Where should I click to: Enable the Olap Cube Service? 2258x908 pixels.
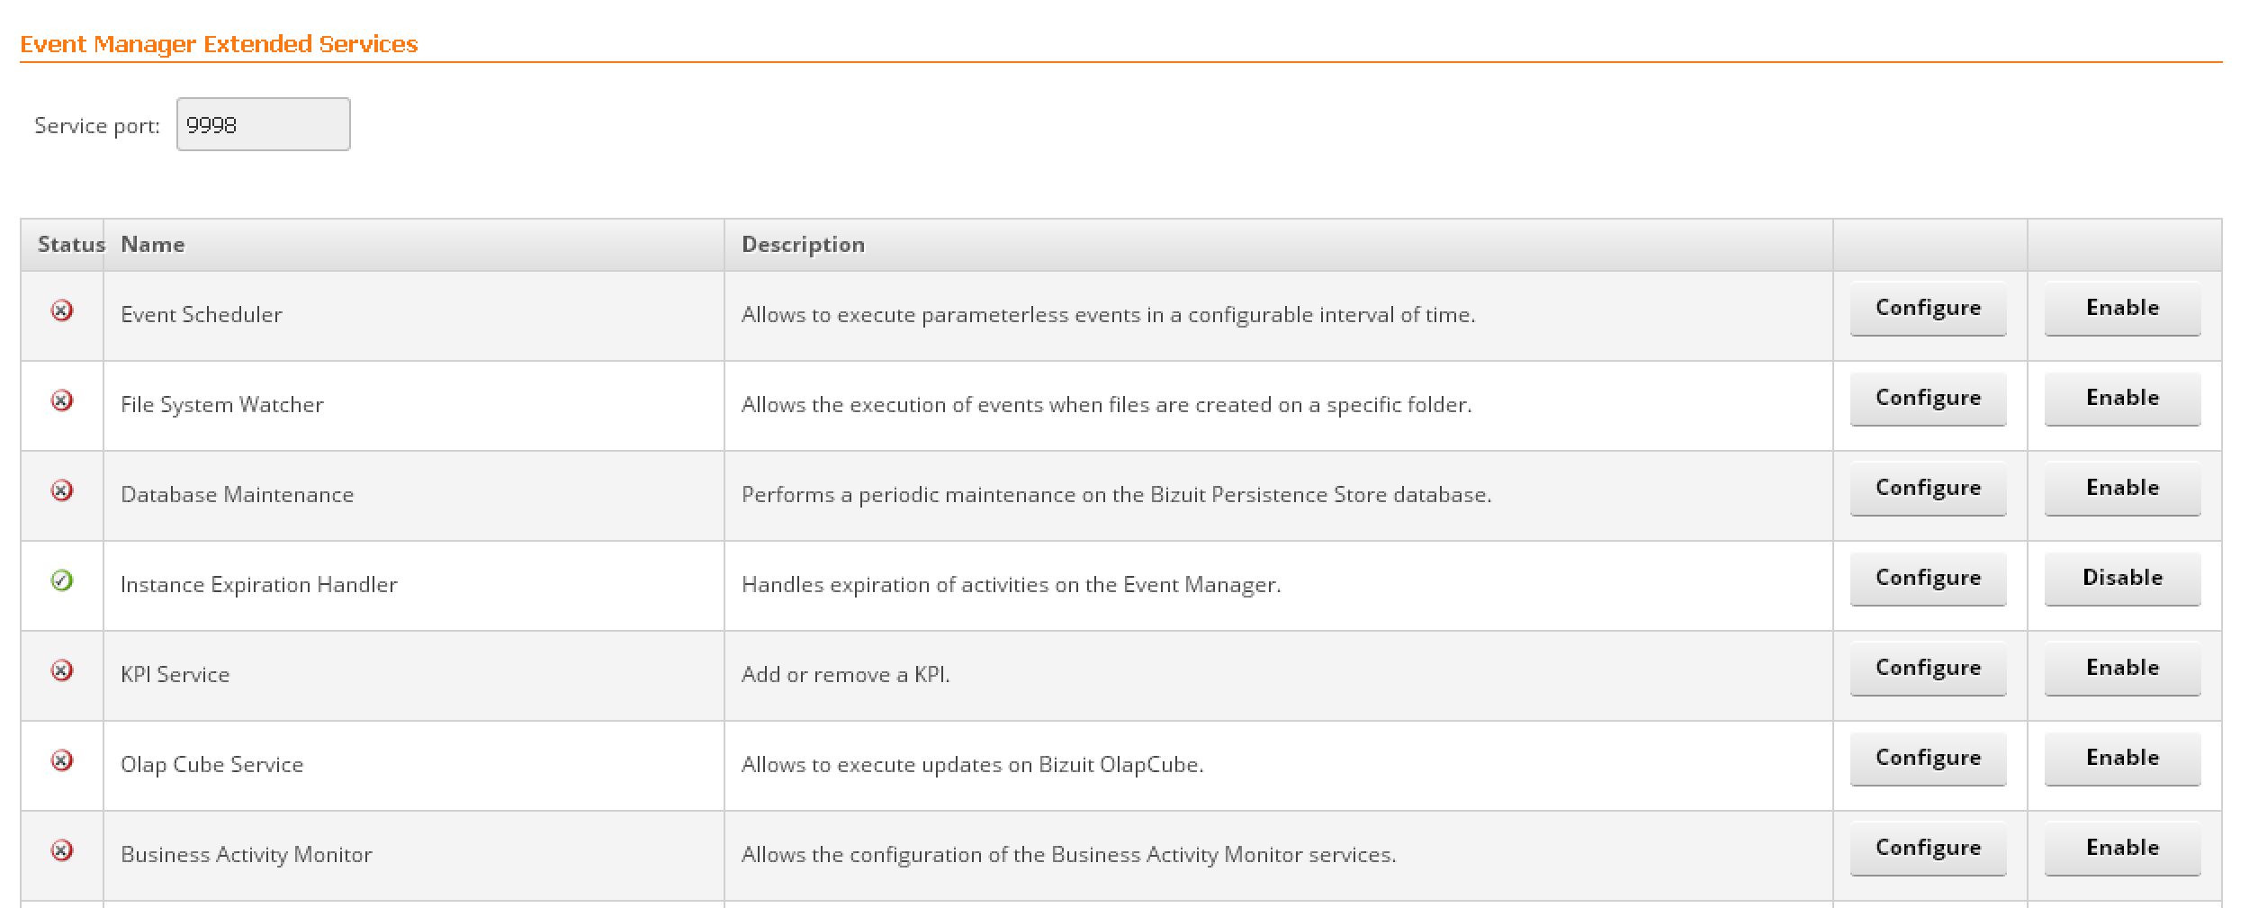click(x=2122, y=759)
